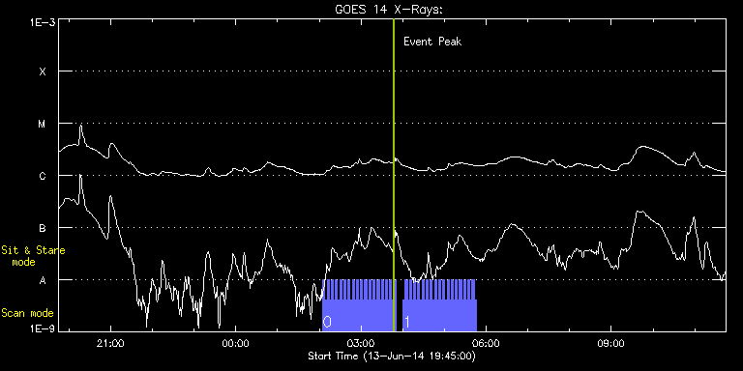Image resolution: width=743 pixels, height=371 pixels.
Task: Select the blue raster block labeled 0
Action: tap(359, 305)
